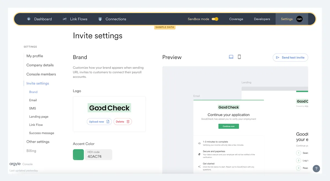Click the Dashboard icon in navbar

pos(29,19)
